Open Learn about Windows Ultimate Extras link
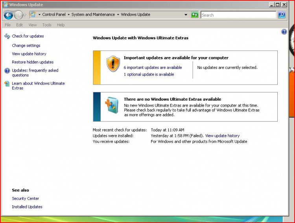Viewport: 295px width, 223px height. click(38, 86)
